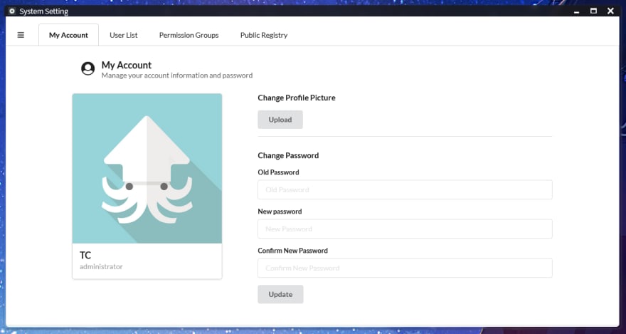
Task: Click the Upload profile picture button
Action: tap(280, 120)
